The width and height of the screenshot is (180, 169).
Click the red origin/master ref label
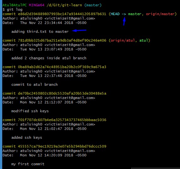[160, 14]
